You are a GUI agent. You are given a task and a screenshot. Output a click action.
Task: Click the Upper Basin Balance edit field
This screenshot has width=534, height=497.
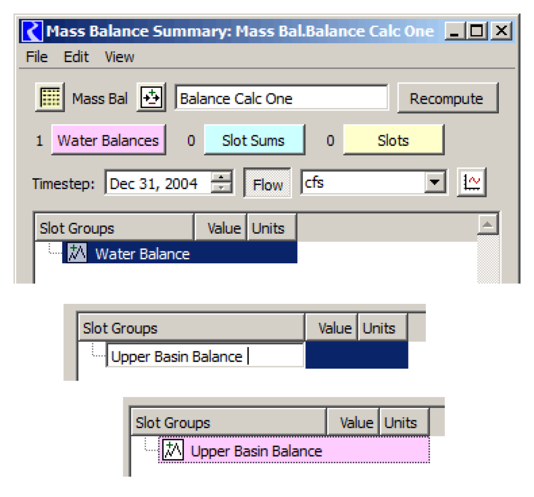tap(205, 357)
